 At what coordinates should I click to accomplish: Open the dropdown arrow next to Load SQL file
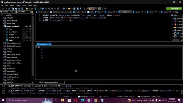point(72,9)
